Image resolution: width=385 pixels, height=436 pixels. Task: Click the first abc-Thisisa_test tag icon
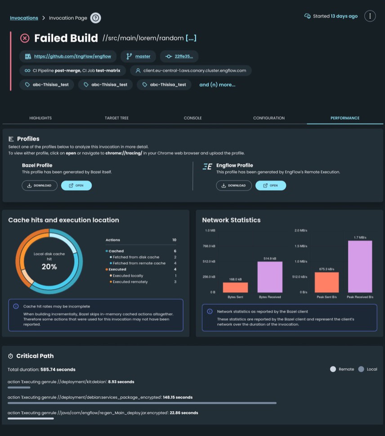(27, 85)
